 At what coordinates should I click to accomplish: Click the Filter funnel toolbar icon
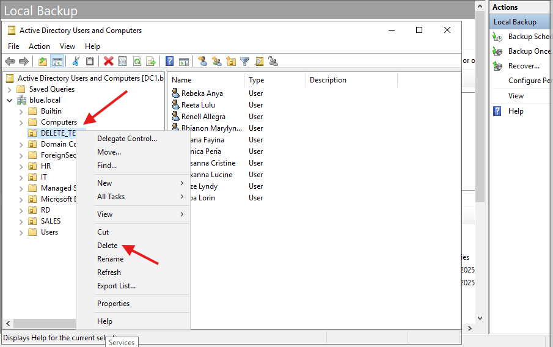pos(245,61)
